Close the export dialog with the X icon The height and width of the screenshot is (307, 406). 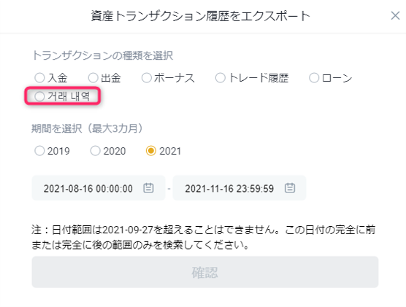[395, 15]
